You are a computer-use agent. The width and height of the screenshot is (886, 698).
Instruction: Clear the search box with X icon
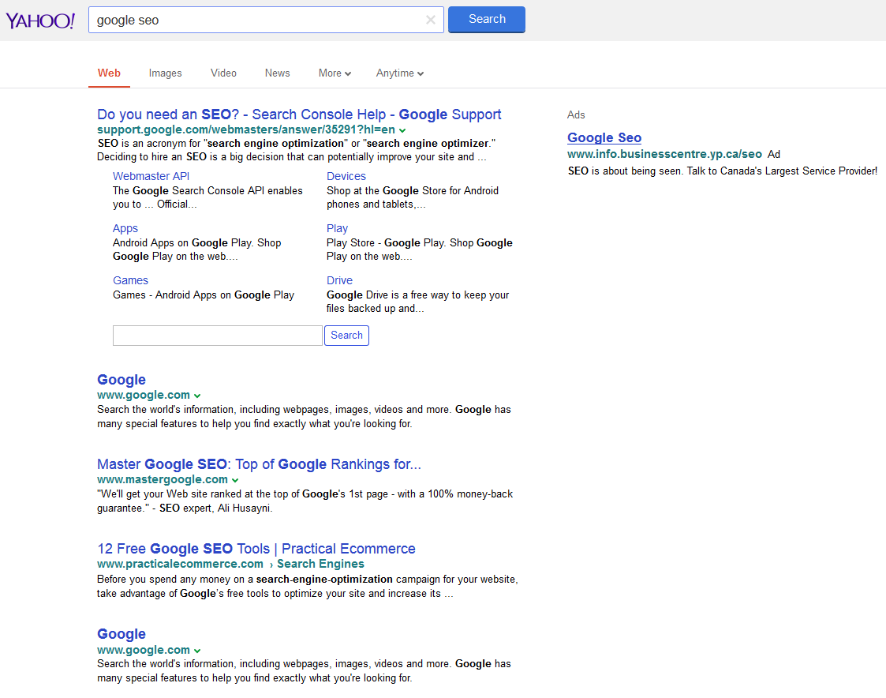point(431,21)
